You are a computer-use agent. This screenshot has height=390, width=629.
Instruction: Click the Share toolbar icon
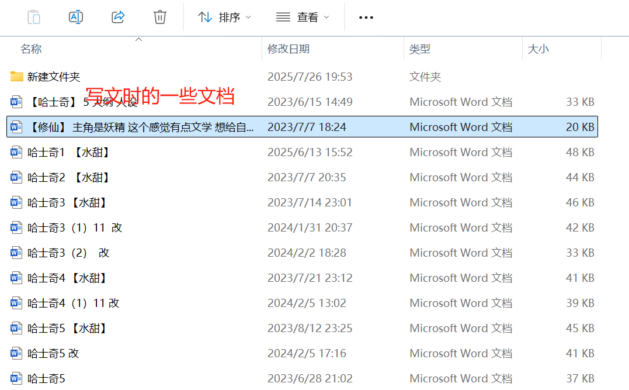tap(118, 18)
